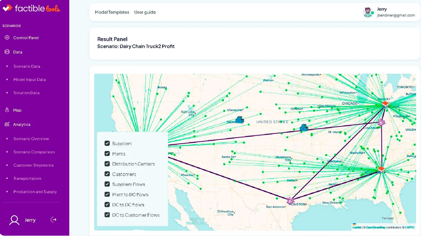
Task: Click the UNITED STATES map label
Action: coord(272,122)
